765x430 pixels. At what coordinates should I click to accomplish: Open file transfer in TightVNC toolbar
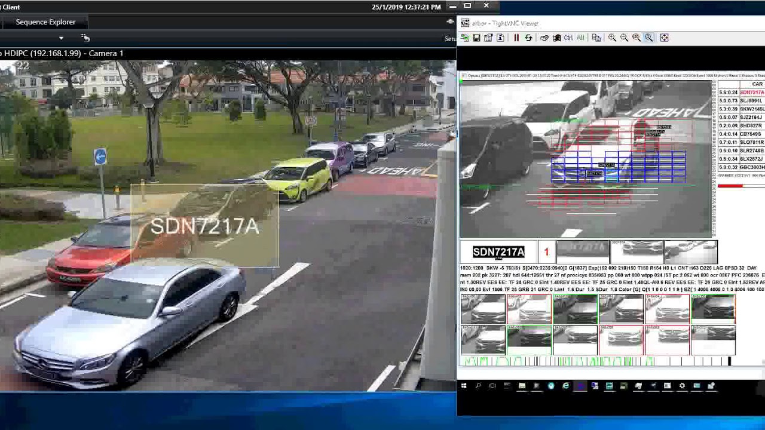pyautogui.click(x=596, y=38)
